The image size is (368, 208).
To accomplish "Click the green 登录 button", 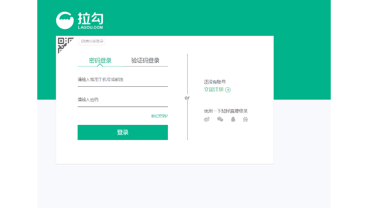I will pyautogui.click(x=122, y=132).
